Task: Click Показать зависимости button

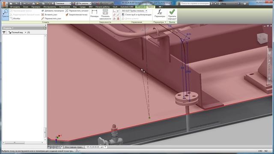Action: pyautogui.click(x=105, y=14)
